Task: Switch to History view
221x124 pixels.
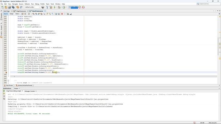Action: pyautogui.click(x=17, y=14)
